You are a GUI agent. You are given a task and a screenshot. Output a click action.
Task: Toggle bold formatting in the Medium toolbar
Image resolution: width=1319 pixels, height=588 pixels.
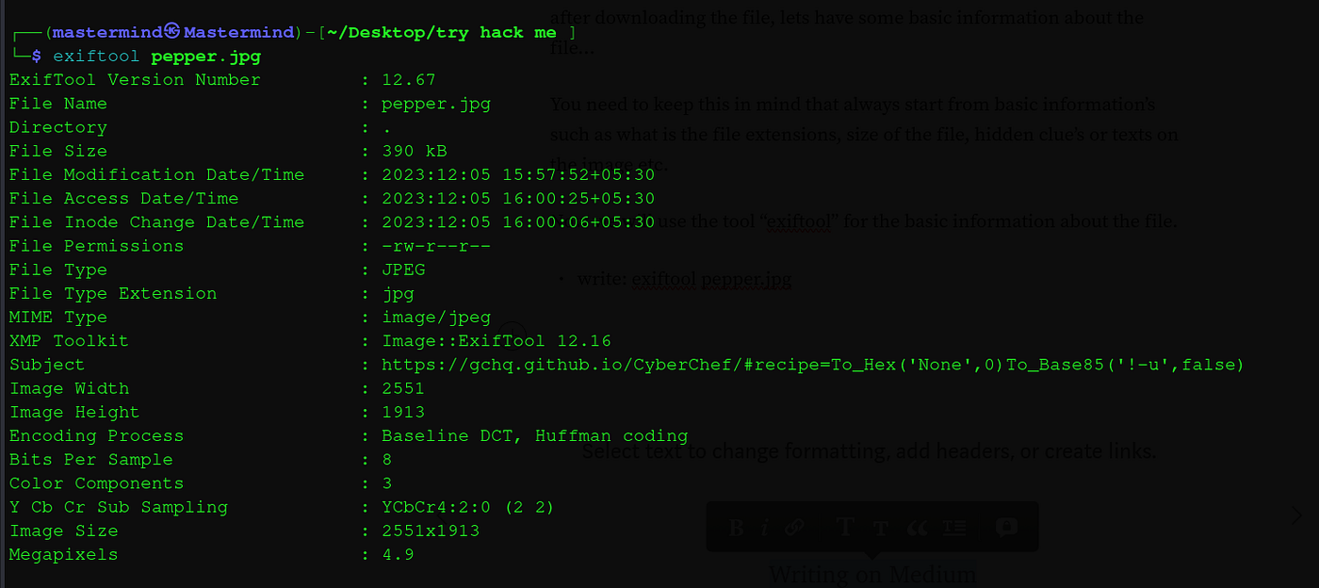tap(737, 528)
